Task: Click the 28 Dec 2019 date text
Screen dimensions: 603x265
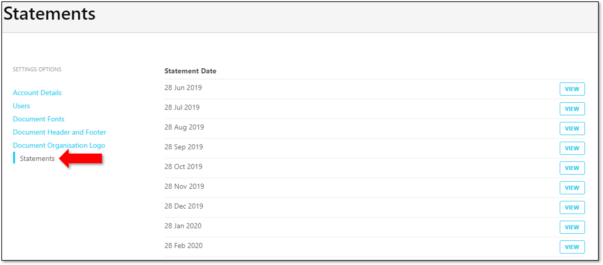Action: point(184,206)
